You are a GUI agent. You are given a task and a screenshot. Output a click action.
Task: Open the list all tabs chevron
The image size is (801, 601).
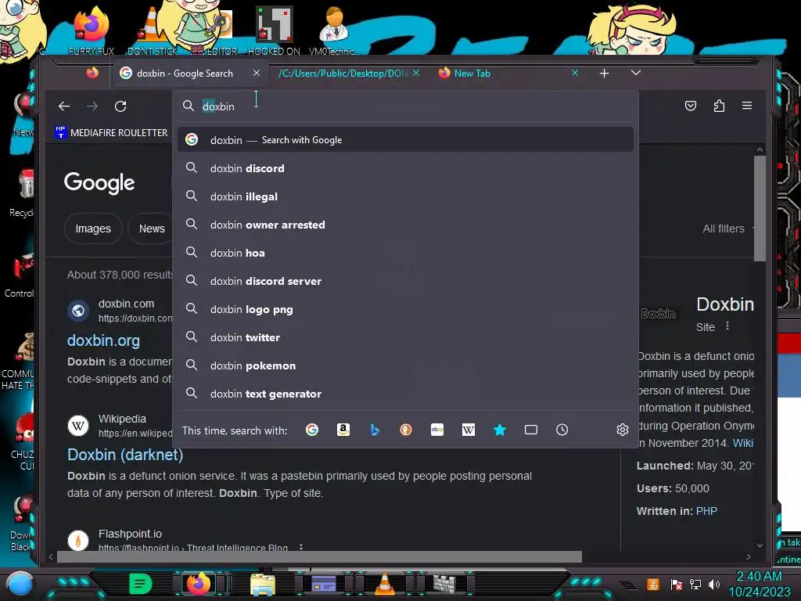(x=635, y=73)
